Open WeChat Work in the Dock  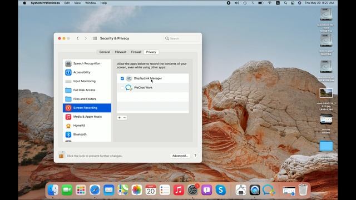click(x=269, y=189)
